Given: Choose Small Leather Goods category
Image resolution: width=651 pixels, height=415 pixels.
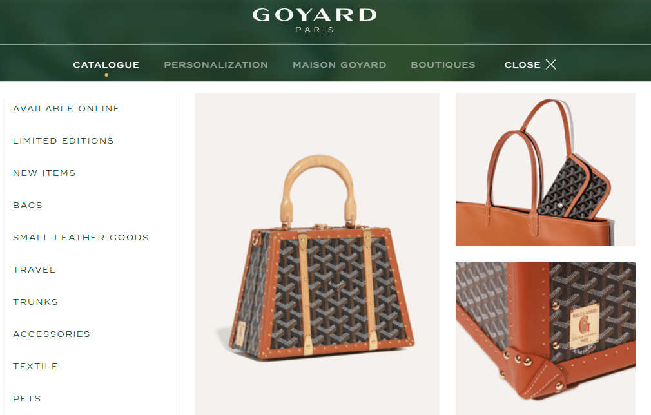Looking at the screenshot, I should tap(81, 238).
